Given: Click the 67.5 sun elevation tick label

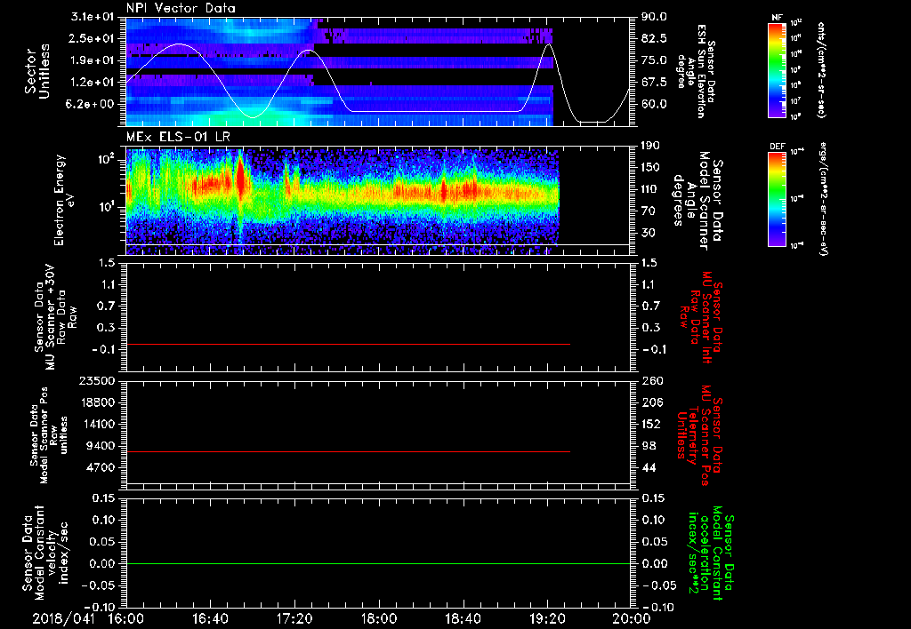Looking at the screenshot, I should [654, 83].
